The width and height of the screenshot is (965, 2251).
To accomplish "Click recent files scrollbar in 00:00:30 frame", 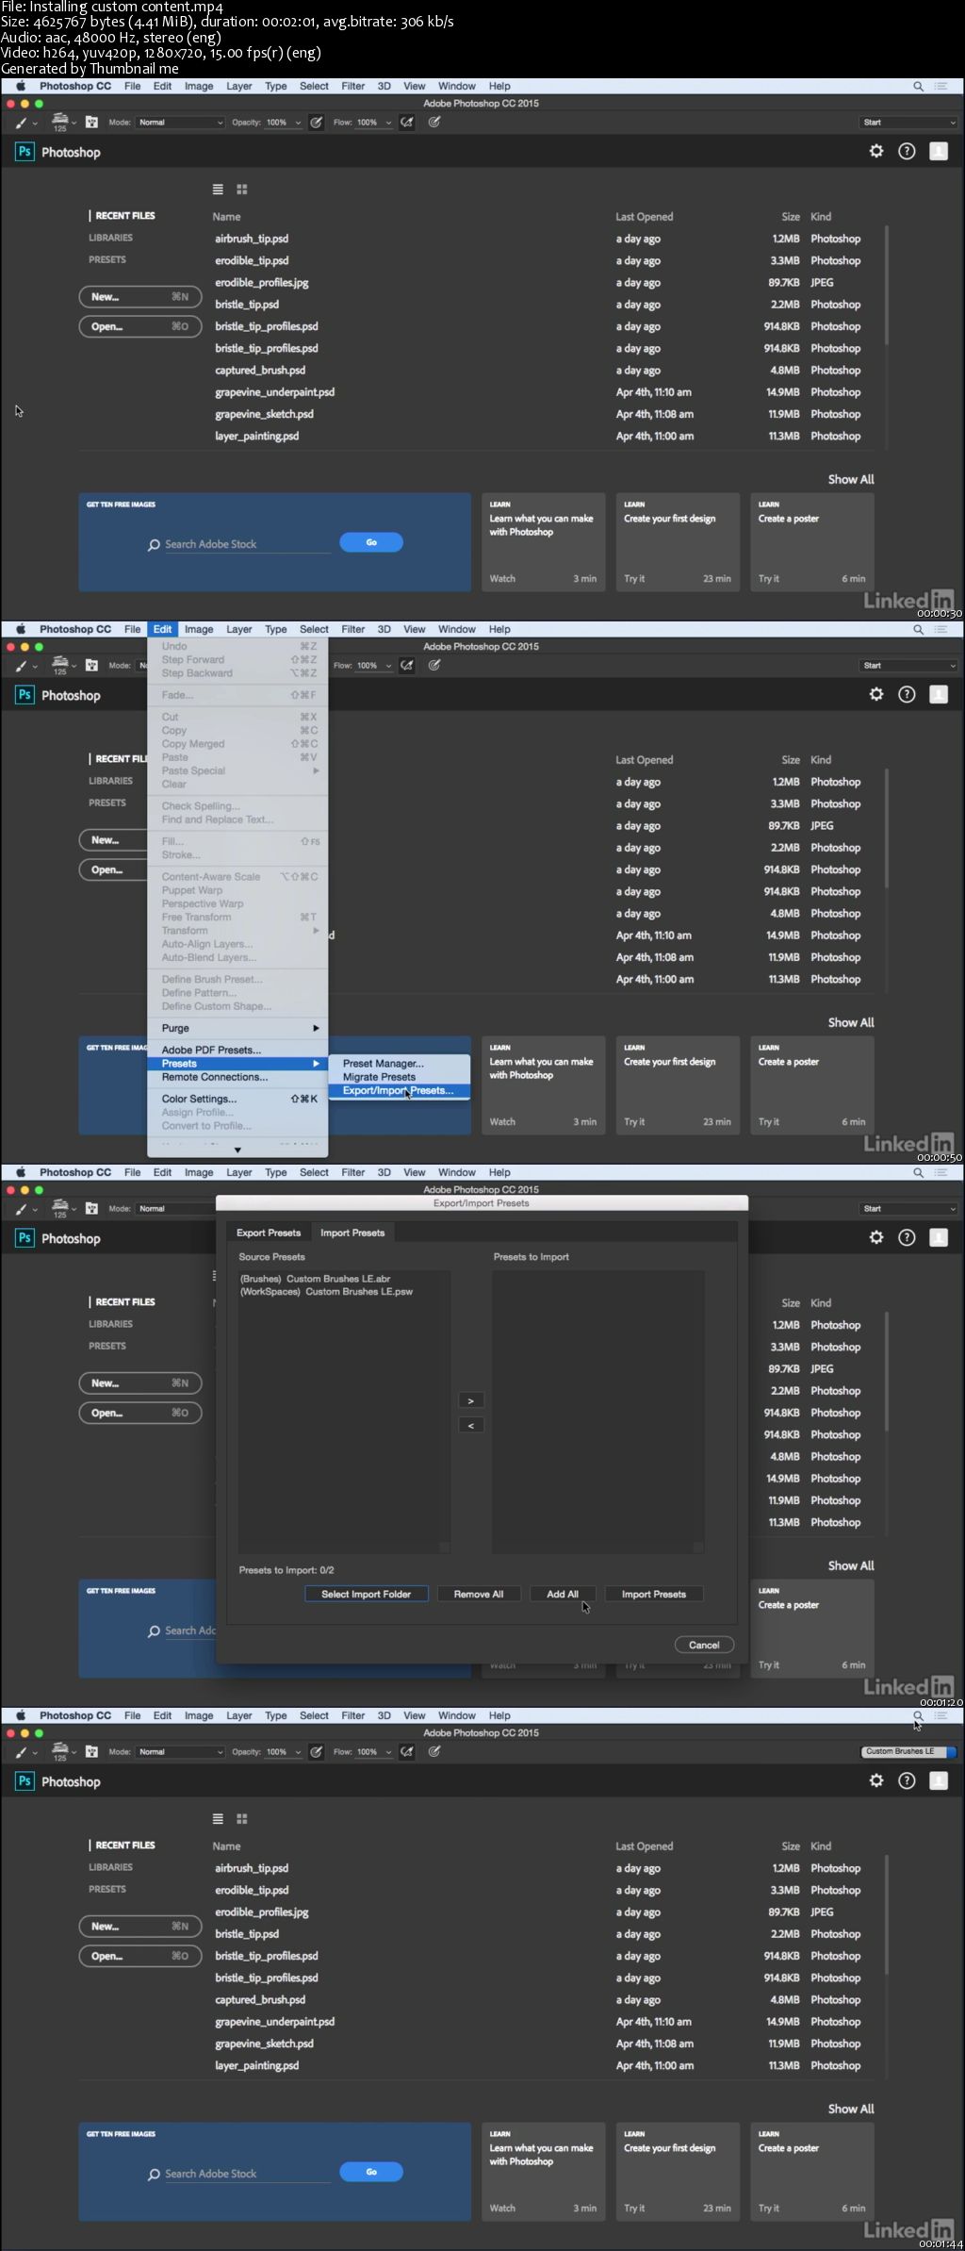I will pos(887,286).
